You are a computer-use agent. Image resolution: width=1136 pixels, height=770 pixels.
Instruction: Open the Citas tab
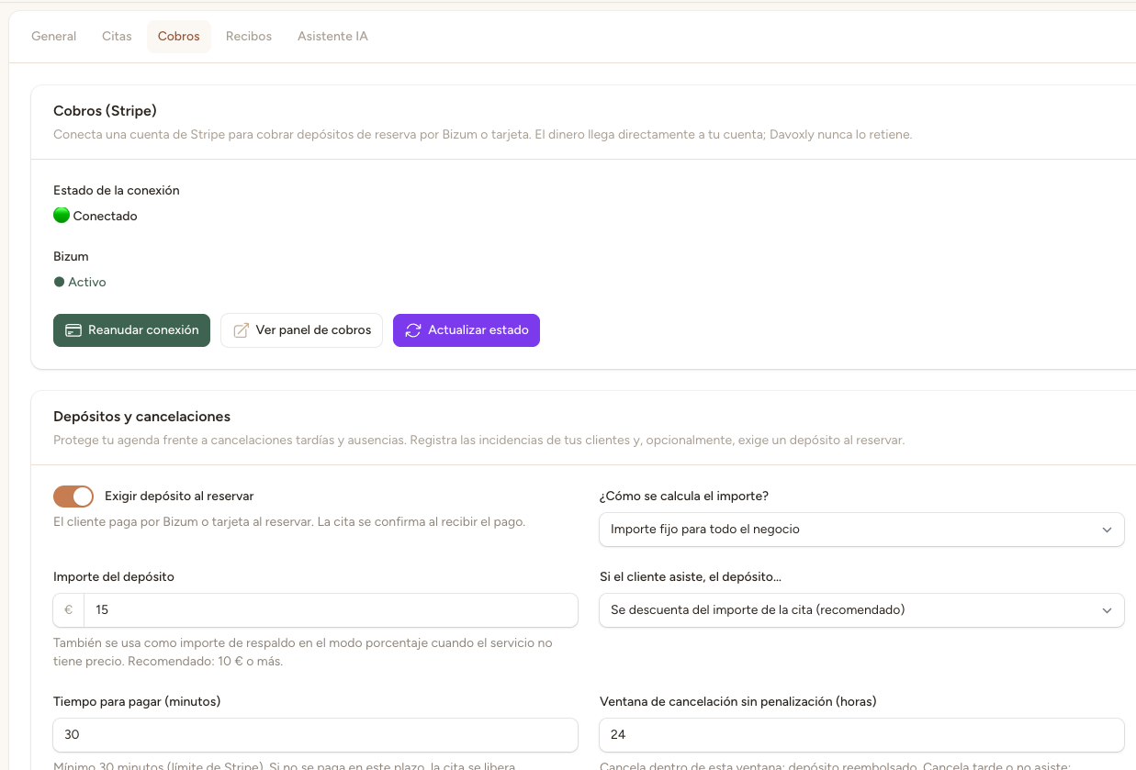pyautogui.click(x=117, y=37)
